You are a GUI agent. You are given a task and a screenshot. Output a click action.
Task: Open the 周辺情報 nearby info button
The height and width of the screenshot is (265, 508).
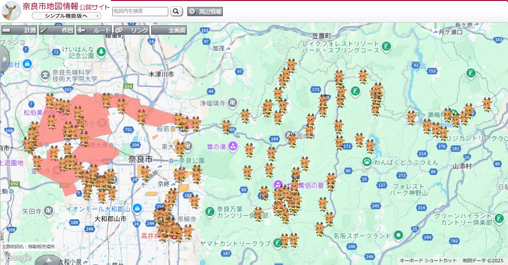[205, 12]
